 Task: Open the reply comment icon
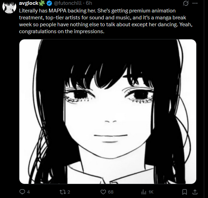(x=22, y=192)
